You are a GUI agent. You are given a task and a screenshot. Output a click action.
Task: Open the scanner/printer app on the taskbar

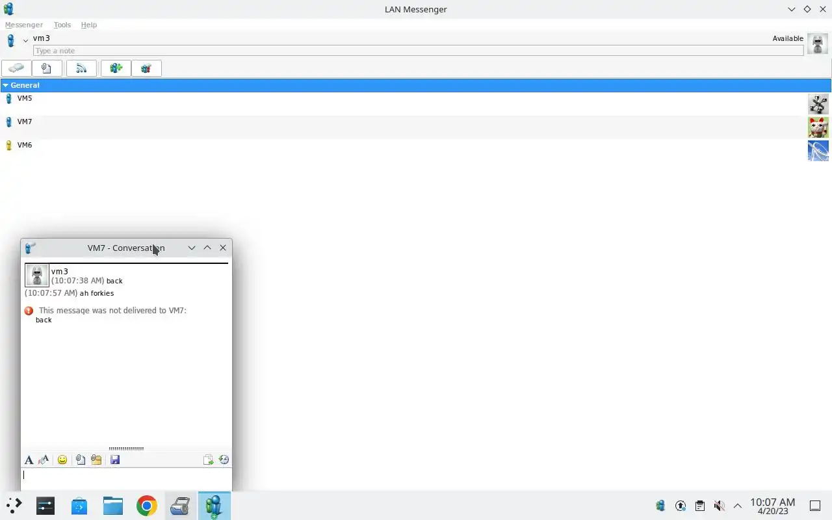(181, 506)
